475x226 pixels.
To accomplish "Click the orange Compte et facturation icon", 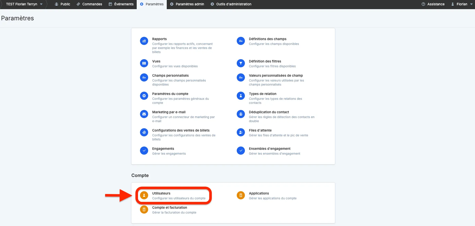I will [x=144, y=209].
